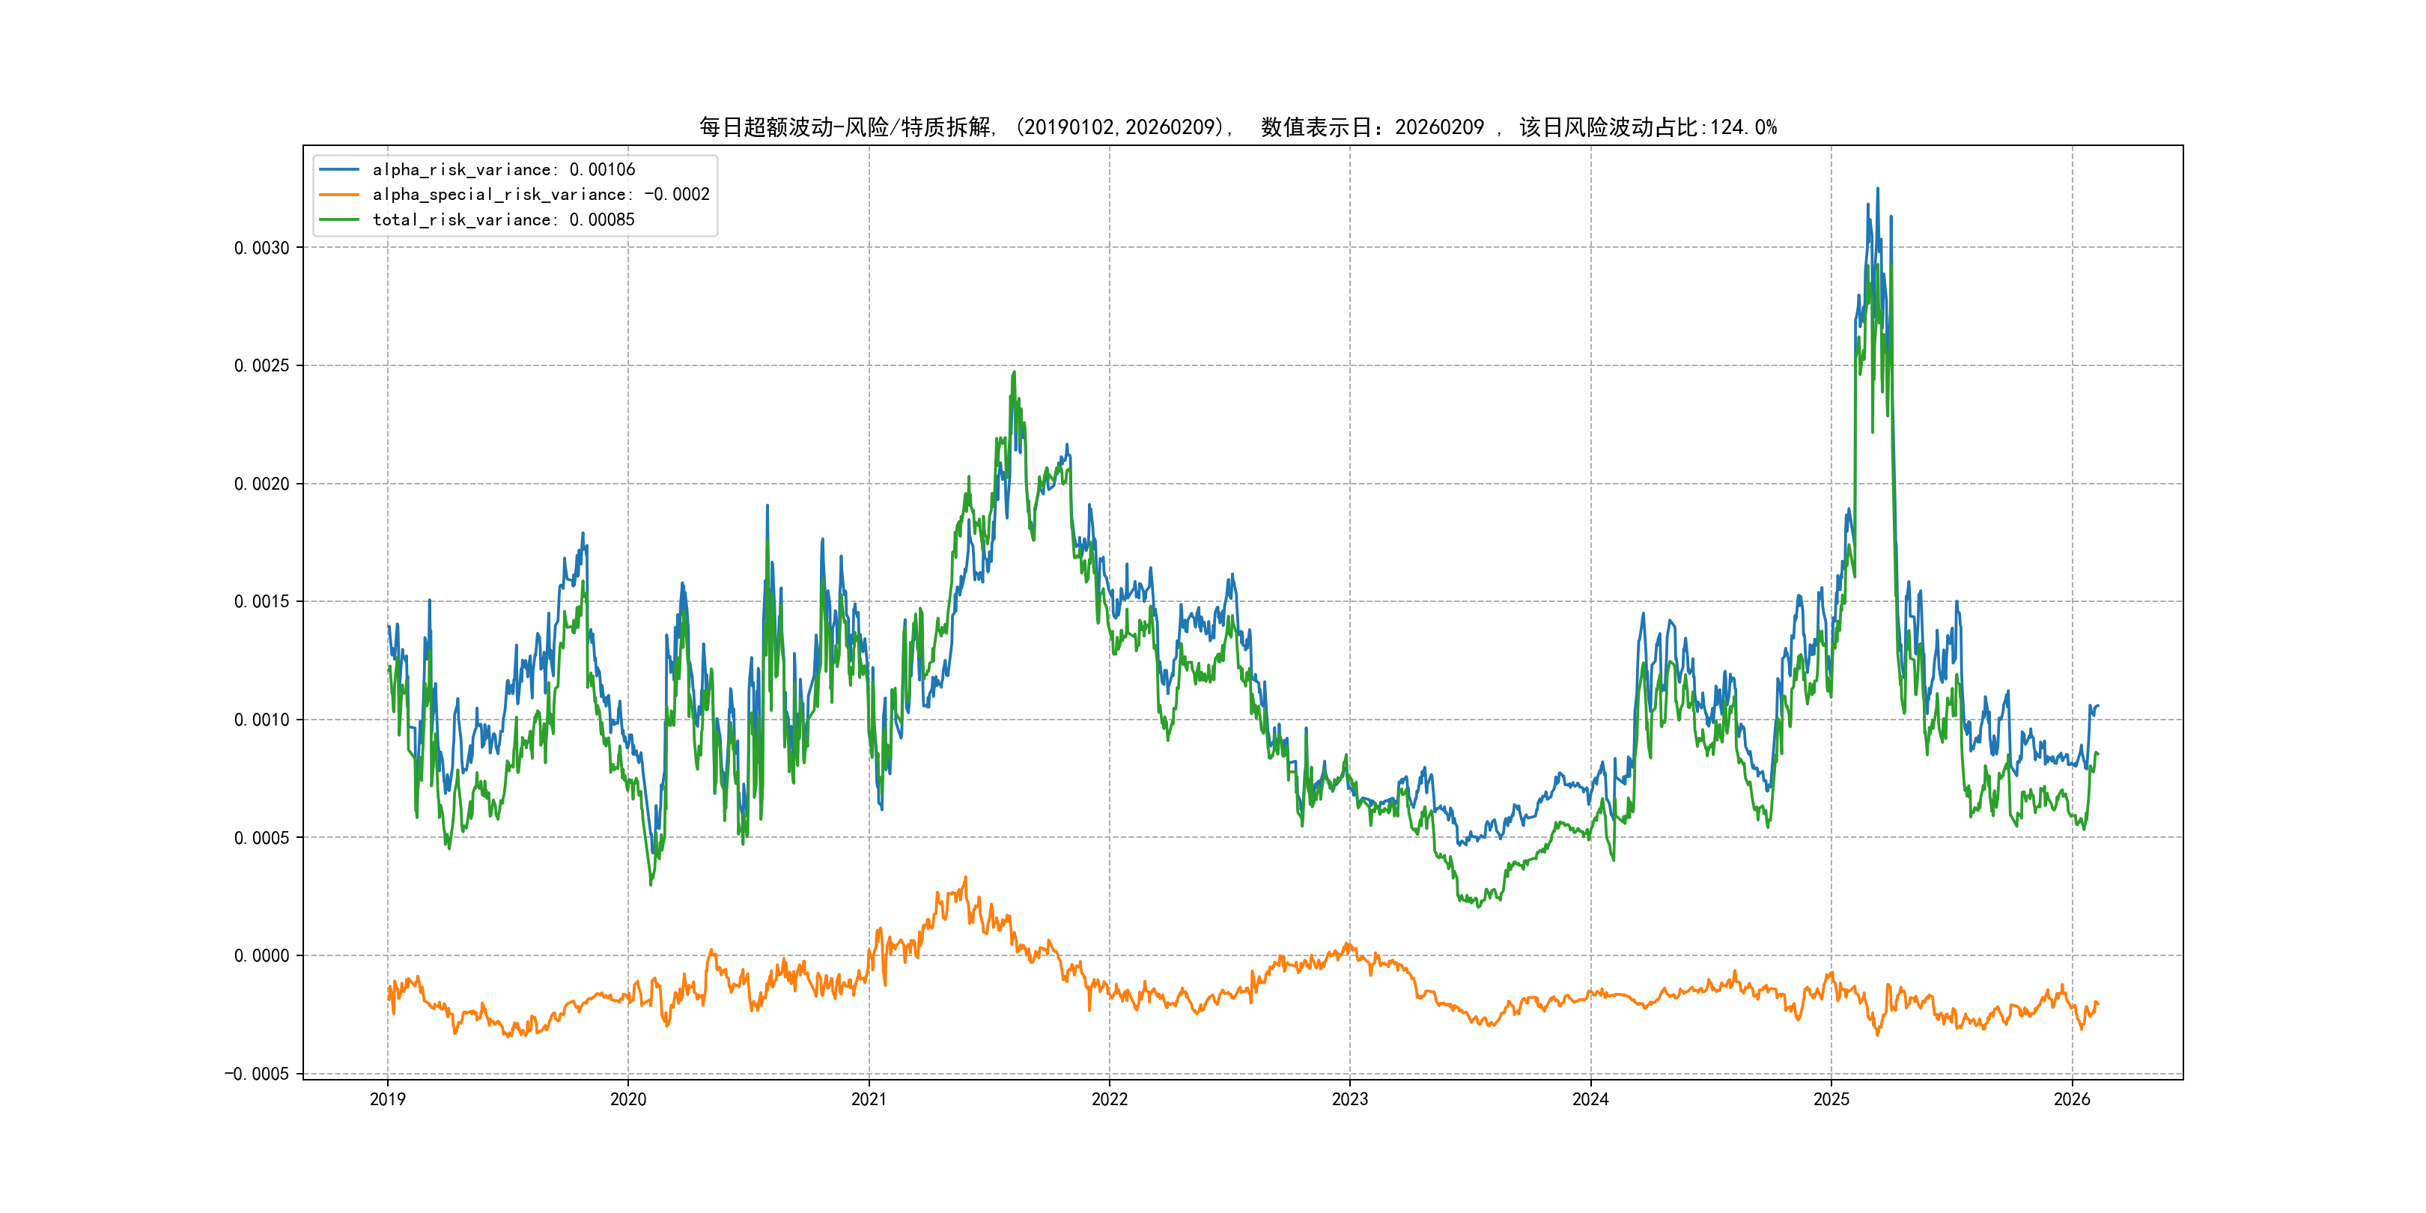Click the 2024 x-axis tick label
The width and height of the screenshot is (2426, 1213).
coord(1590,1099)
